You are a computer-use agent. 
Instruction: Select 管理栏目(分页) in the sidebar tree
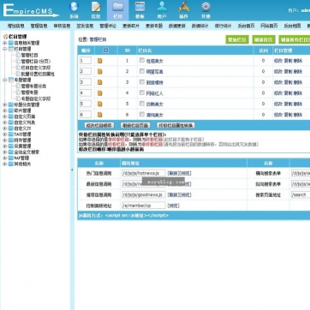click(x=36, y=62)
